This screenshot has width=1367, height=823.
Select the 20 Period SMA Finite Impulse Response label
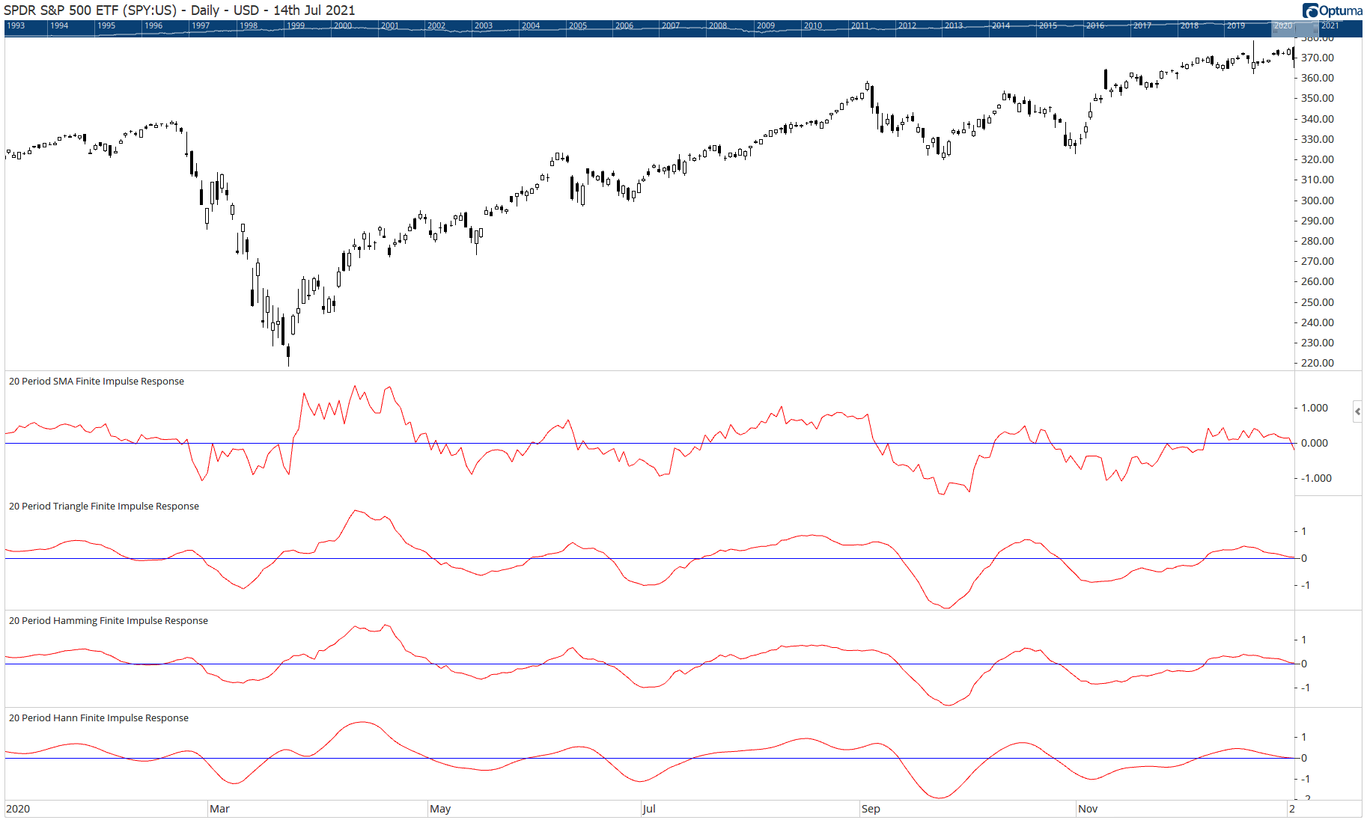[97, 381]
